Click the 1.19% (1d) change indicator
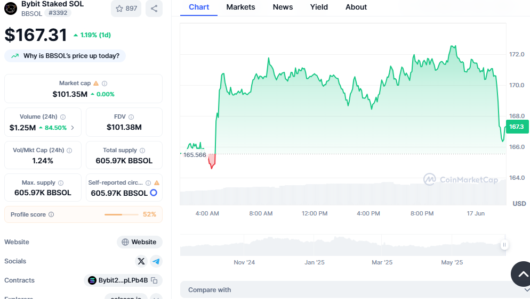 pyautogui.click(x=92, y=35)
